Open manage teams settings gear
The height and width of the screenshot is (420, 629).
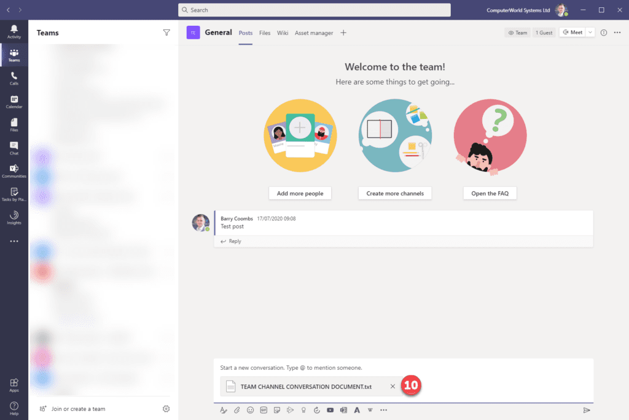click(166, 409)
